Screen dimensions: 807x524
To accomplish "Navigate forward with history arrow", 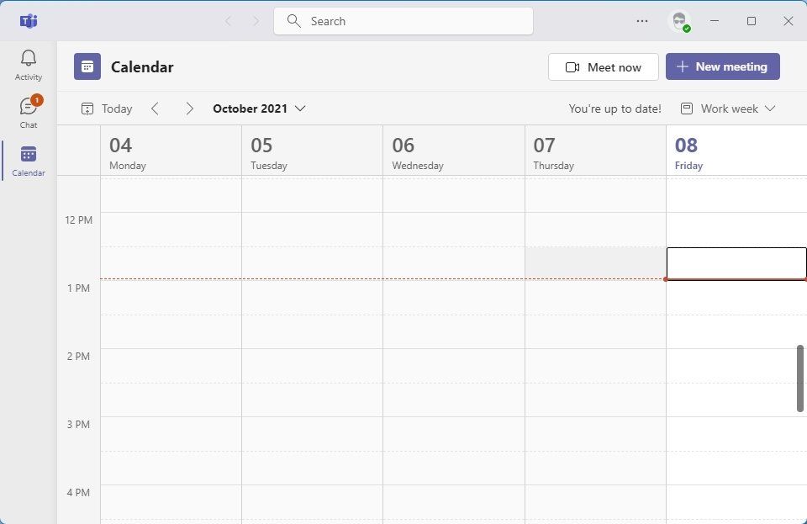I will (256, 21).
